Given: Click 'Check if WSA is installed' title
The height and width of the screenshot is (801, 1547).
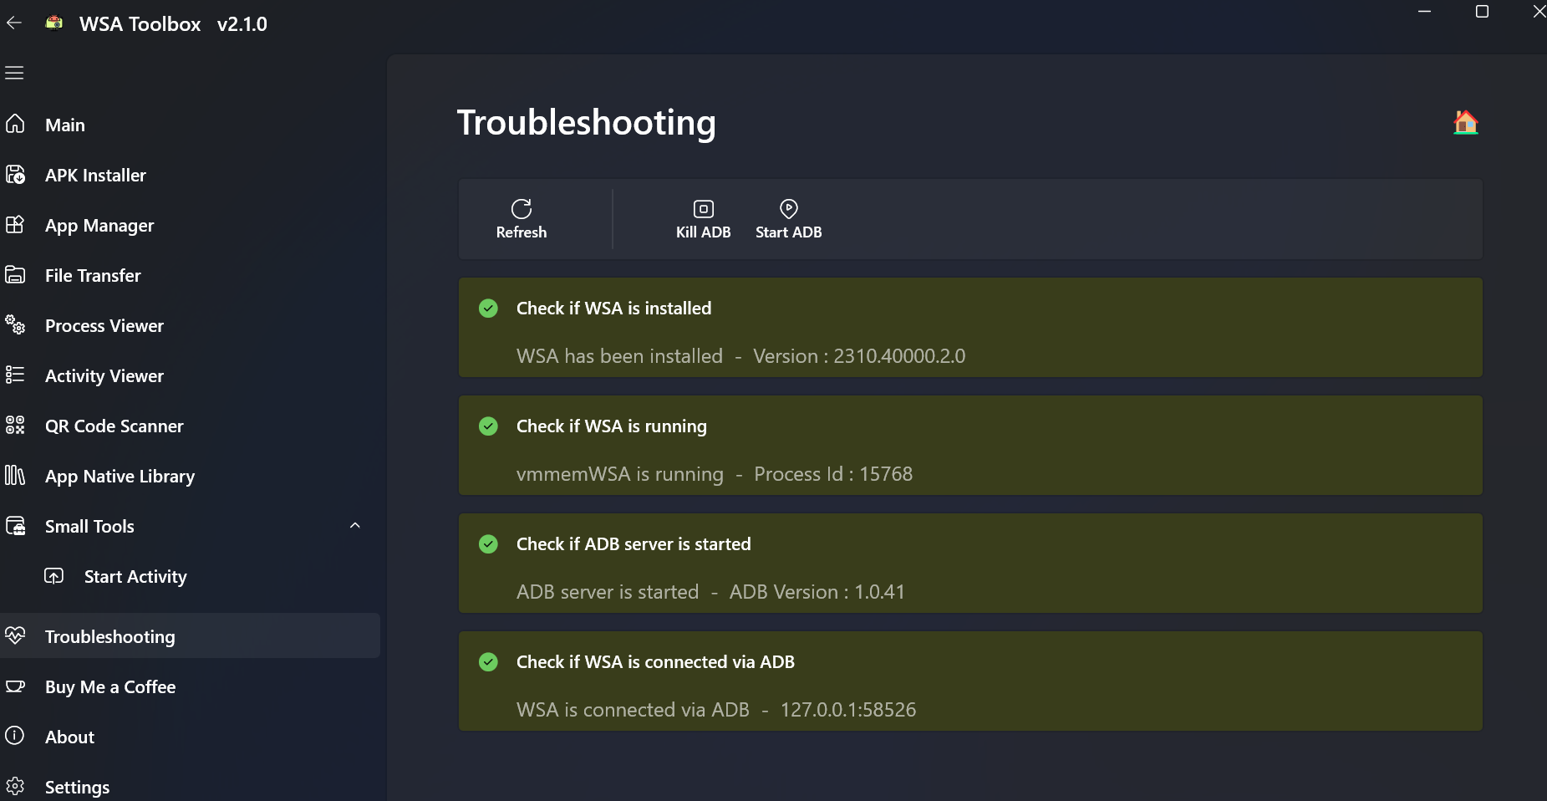Looking at the screenshot, I should (614, 309).
